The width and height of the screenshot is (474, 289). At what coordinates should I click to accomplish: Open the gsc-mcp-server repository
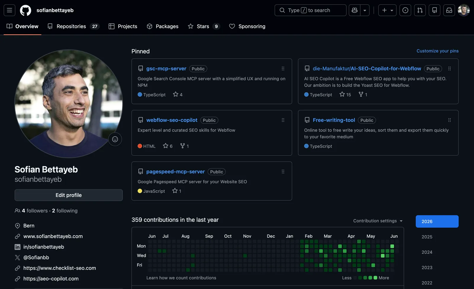point(166,68)
